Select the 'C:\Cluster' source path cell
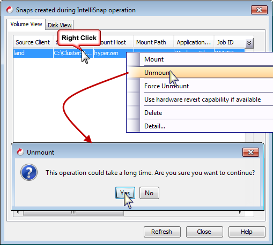 73,53
